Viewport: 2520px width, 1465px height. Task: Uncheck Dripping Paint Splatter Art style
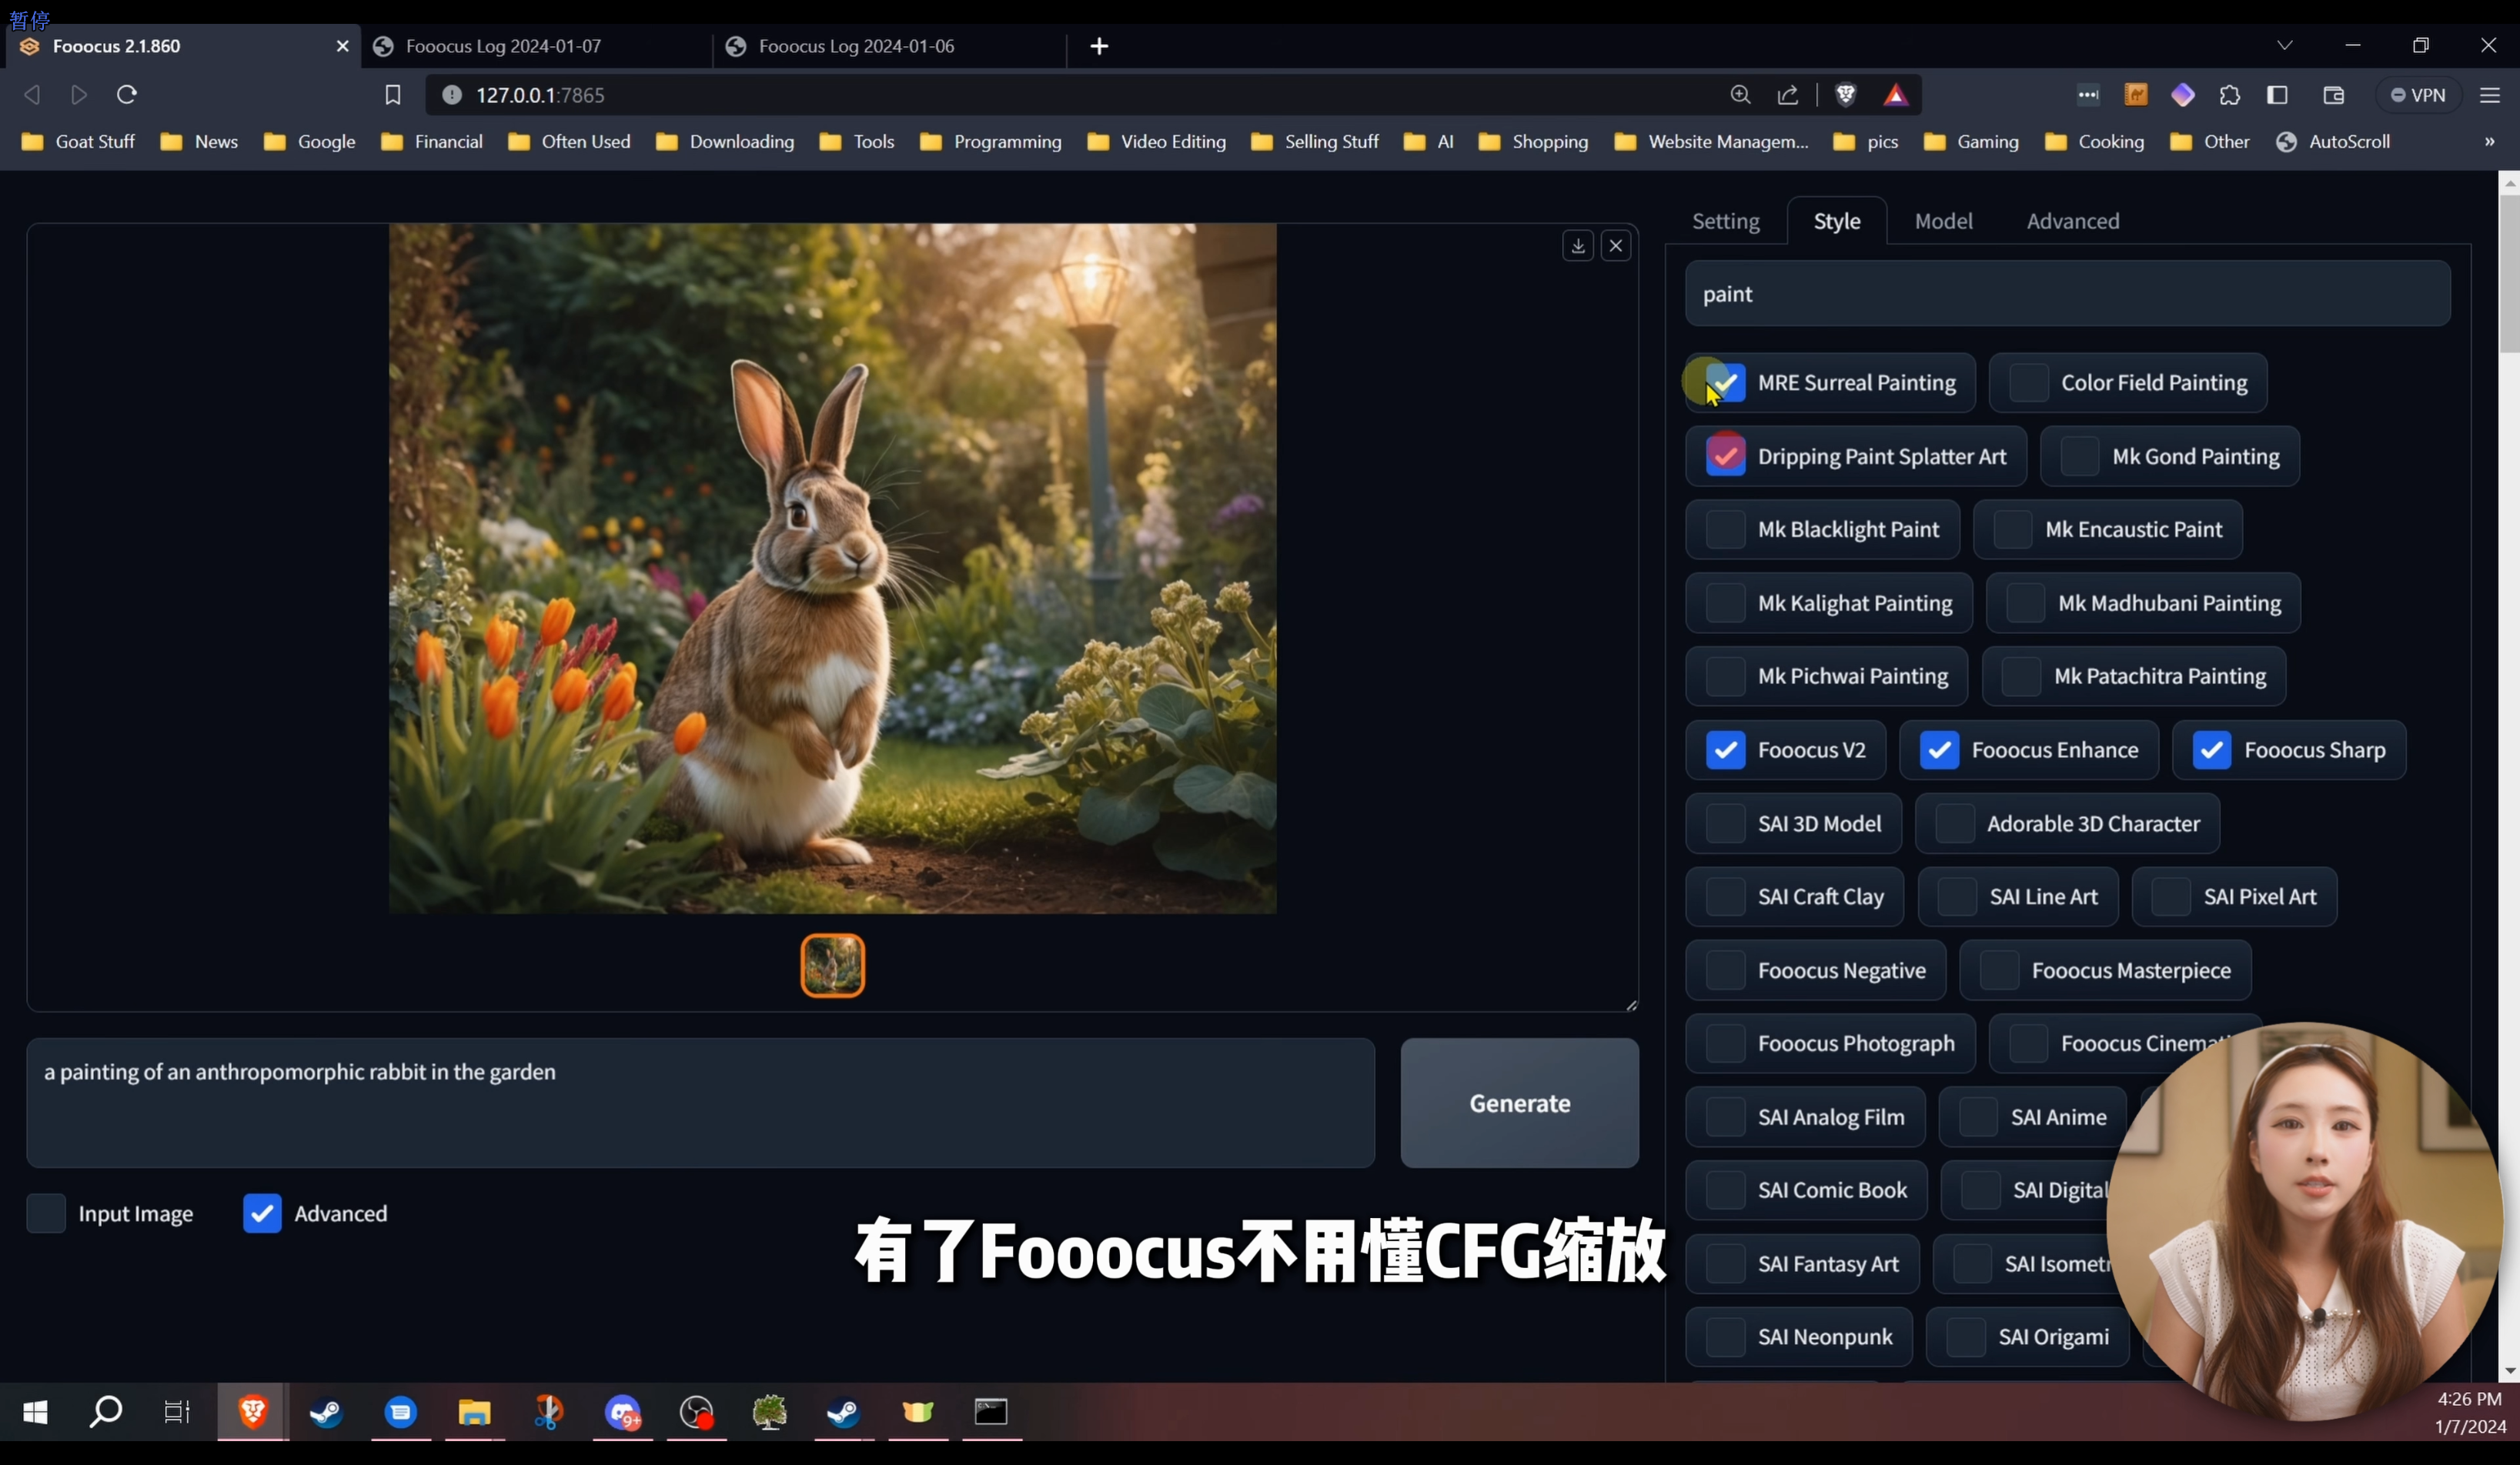pos(1725,457)
